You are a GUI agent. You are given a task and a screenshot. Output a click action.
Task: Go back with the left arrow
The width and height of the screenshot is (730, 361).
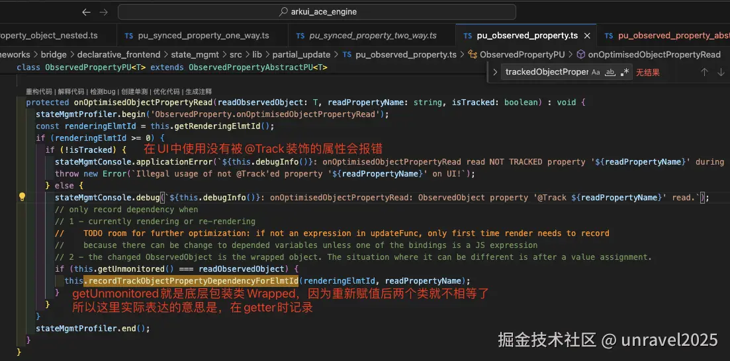(x=86, y=12)
